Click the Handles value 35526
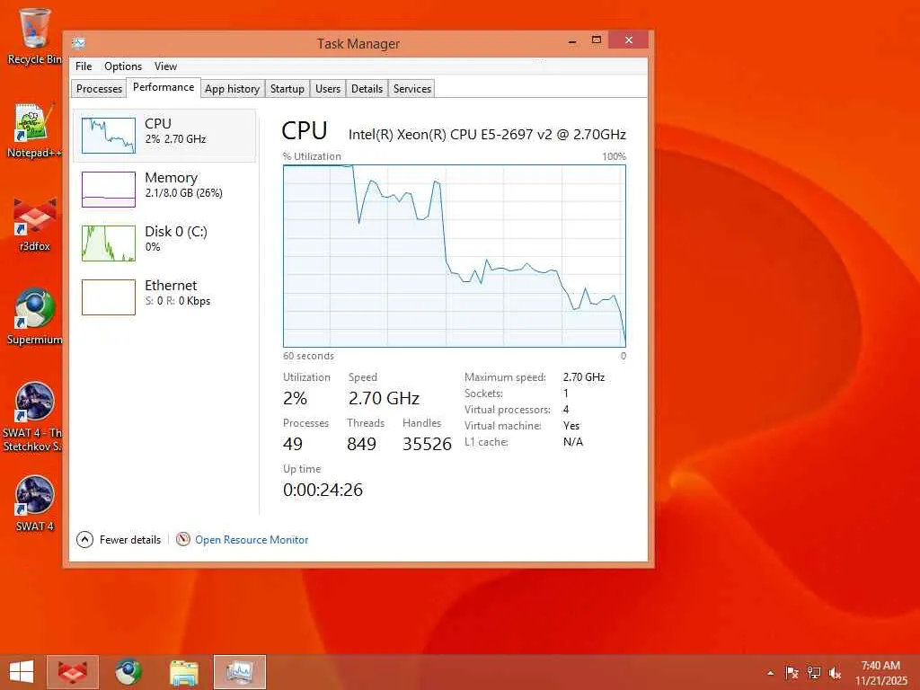The height and width of the screenshot is (690, 920). point(427,444)
